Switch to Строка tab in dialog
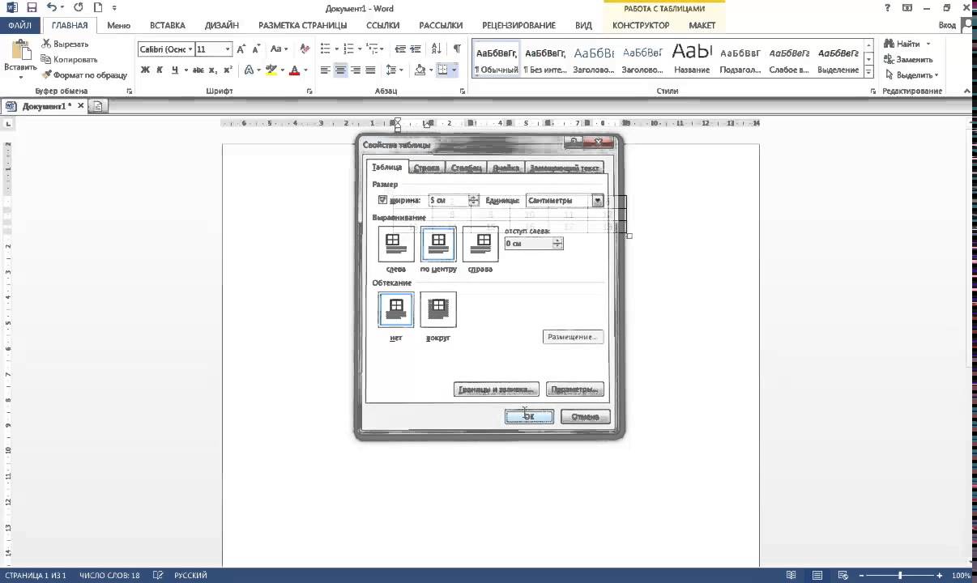 (426, 168)
